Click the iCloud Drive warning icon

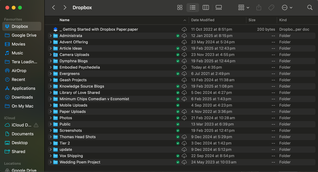pos(36,125)
